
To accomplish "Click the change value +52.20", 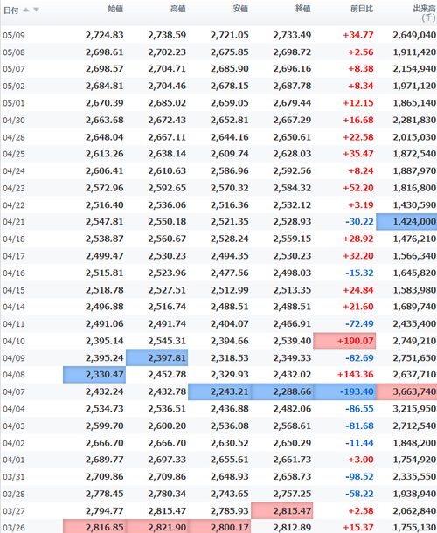I will (357, 188).
